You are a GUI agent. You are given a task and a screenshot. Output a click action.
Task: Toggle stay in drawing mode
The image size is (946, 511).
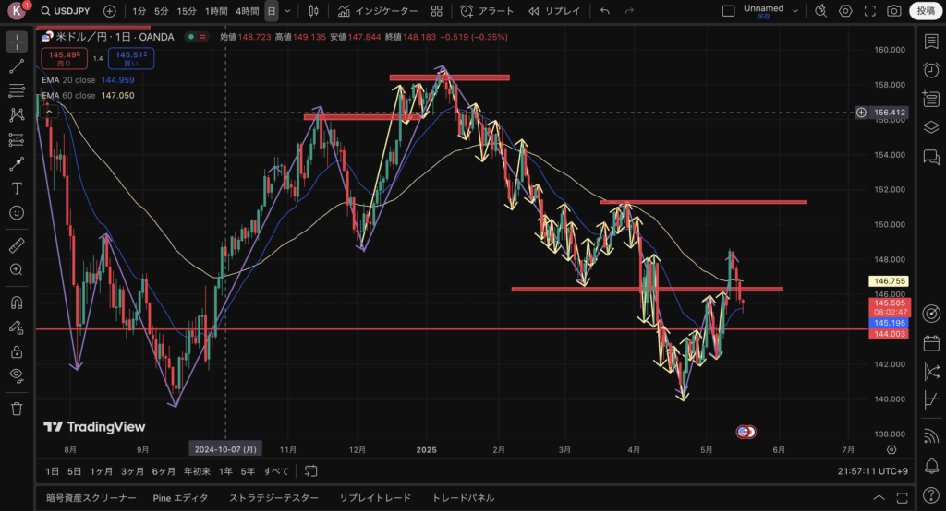(17, 327)
